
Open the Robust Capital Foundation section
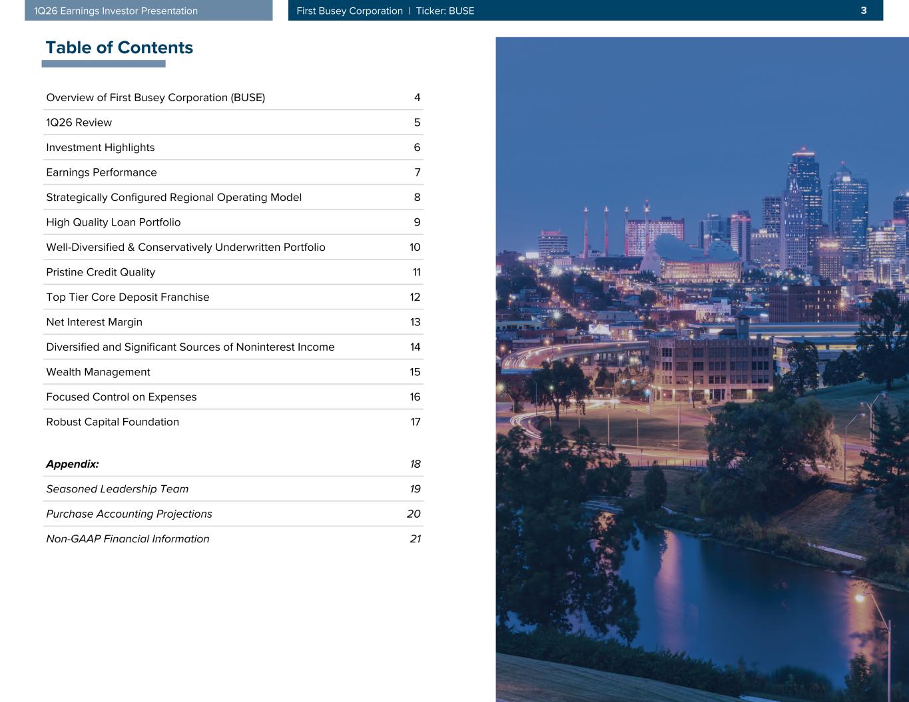click(x=113, y=422)
